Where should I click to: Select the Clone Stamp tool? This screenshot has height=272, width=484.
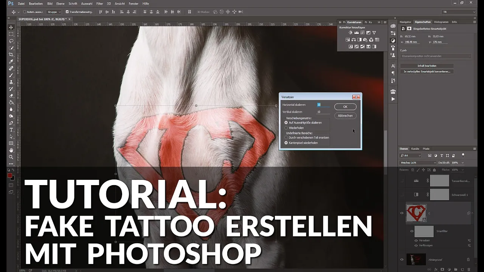point(11,82)
